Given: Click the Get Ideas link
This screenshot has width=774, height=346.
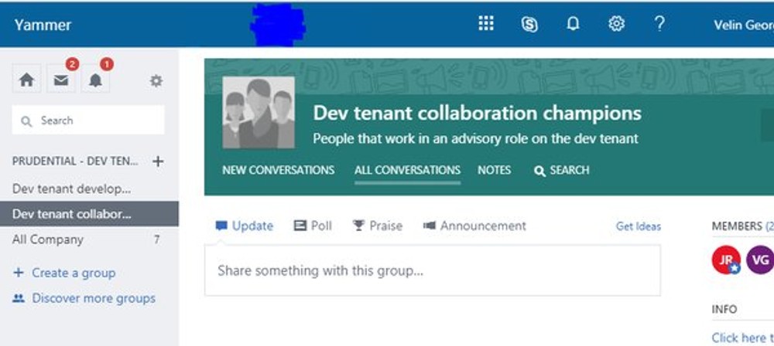Looking at the screenshot, I should click(x=639, y=226).
